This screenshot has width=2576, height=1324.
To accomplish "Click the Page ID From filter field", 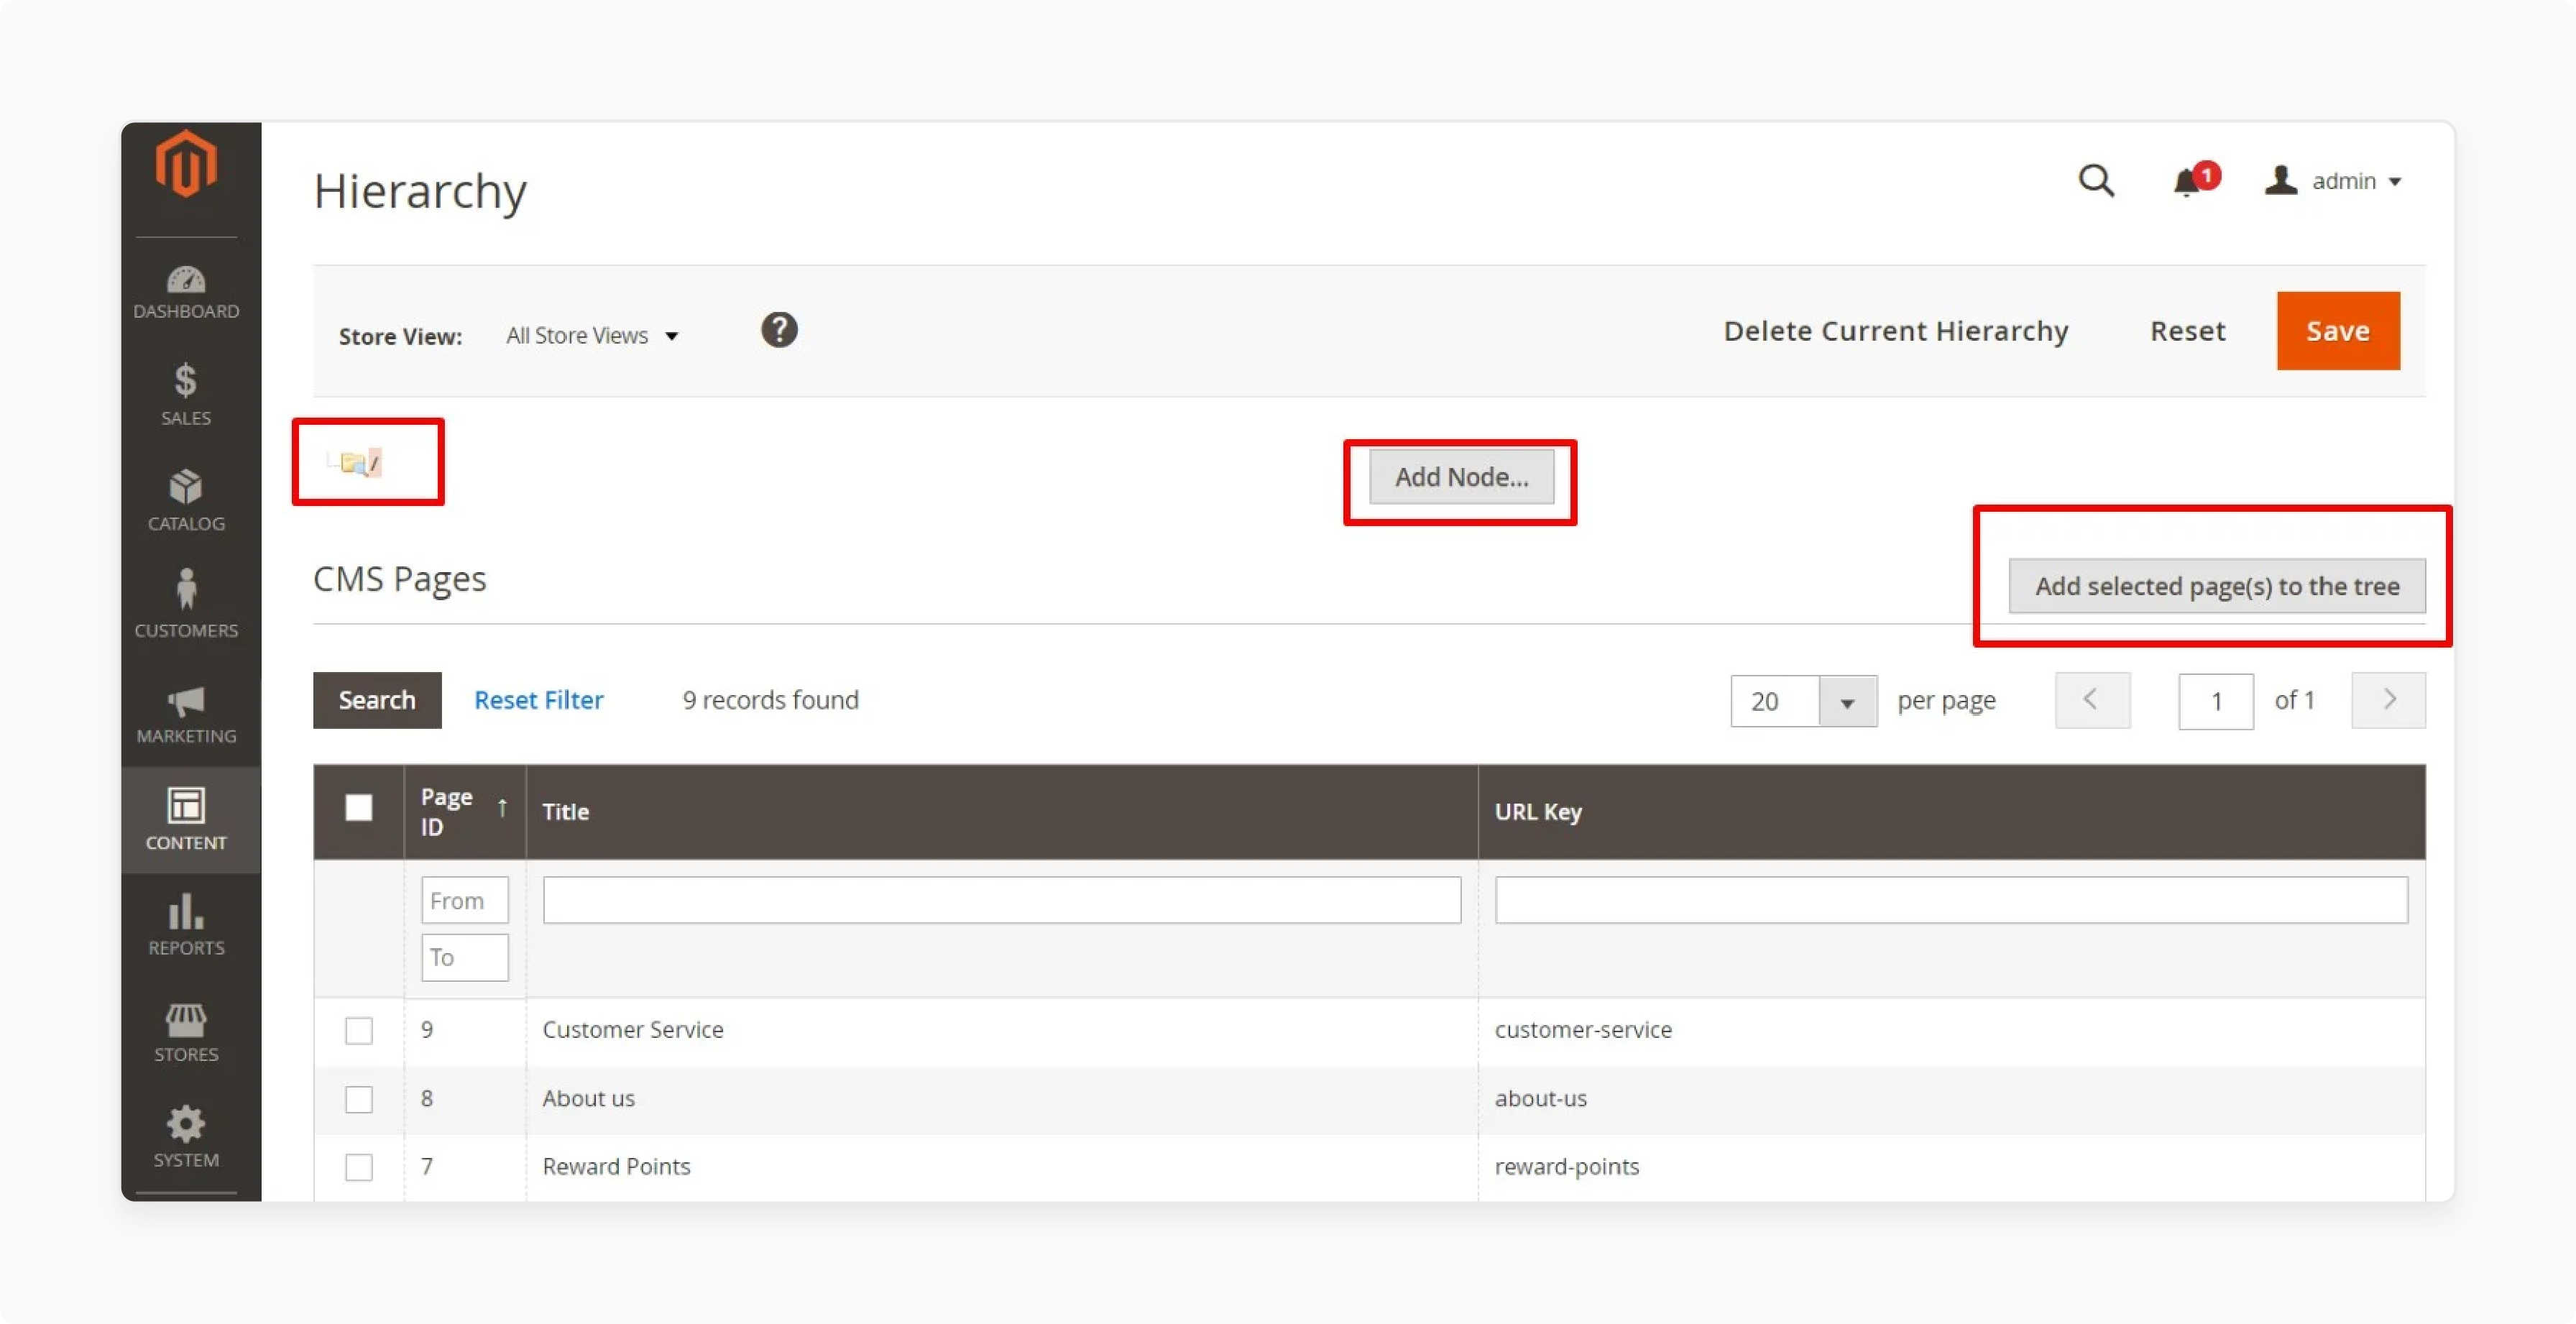I will point(464,900).
